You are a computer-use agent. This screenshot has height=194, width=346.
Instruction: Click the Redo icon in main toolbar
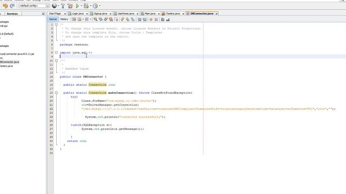coord(12,6)
